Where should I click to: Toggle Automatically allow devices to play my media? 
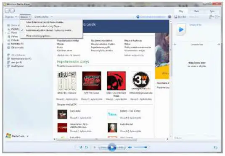(49, 30)
